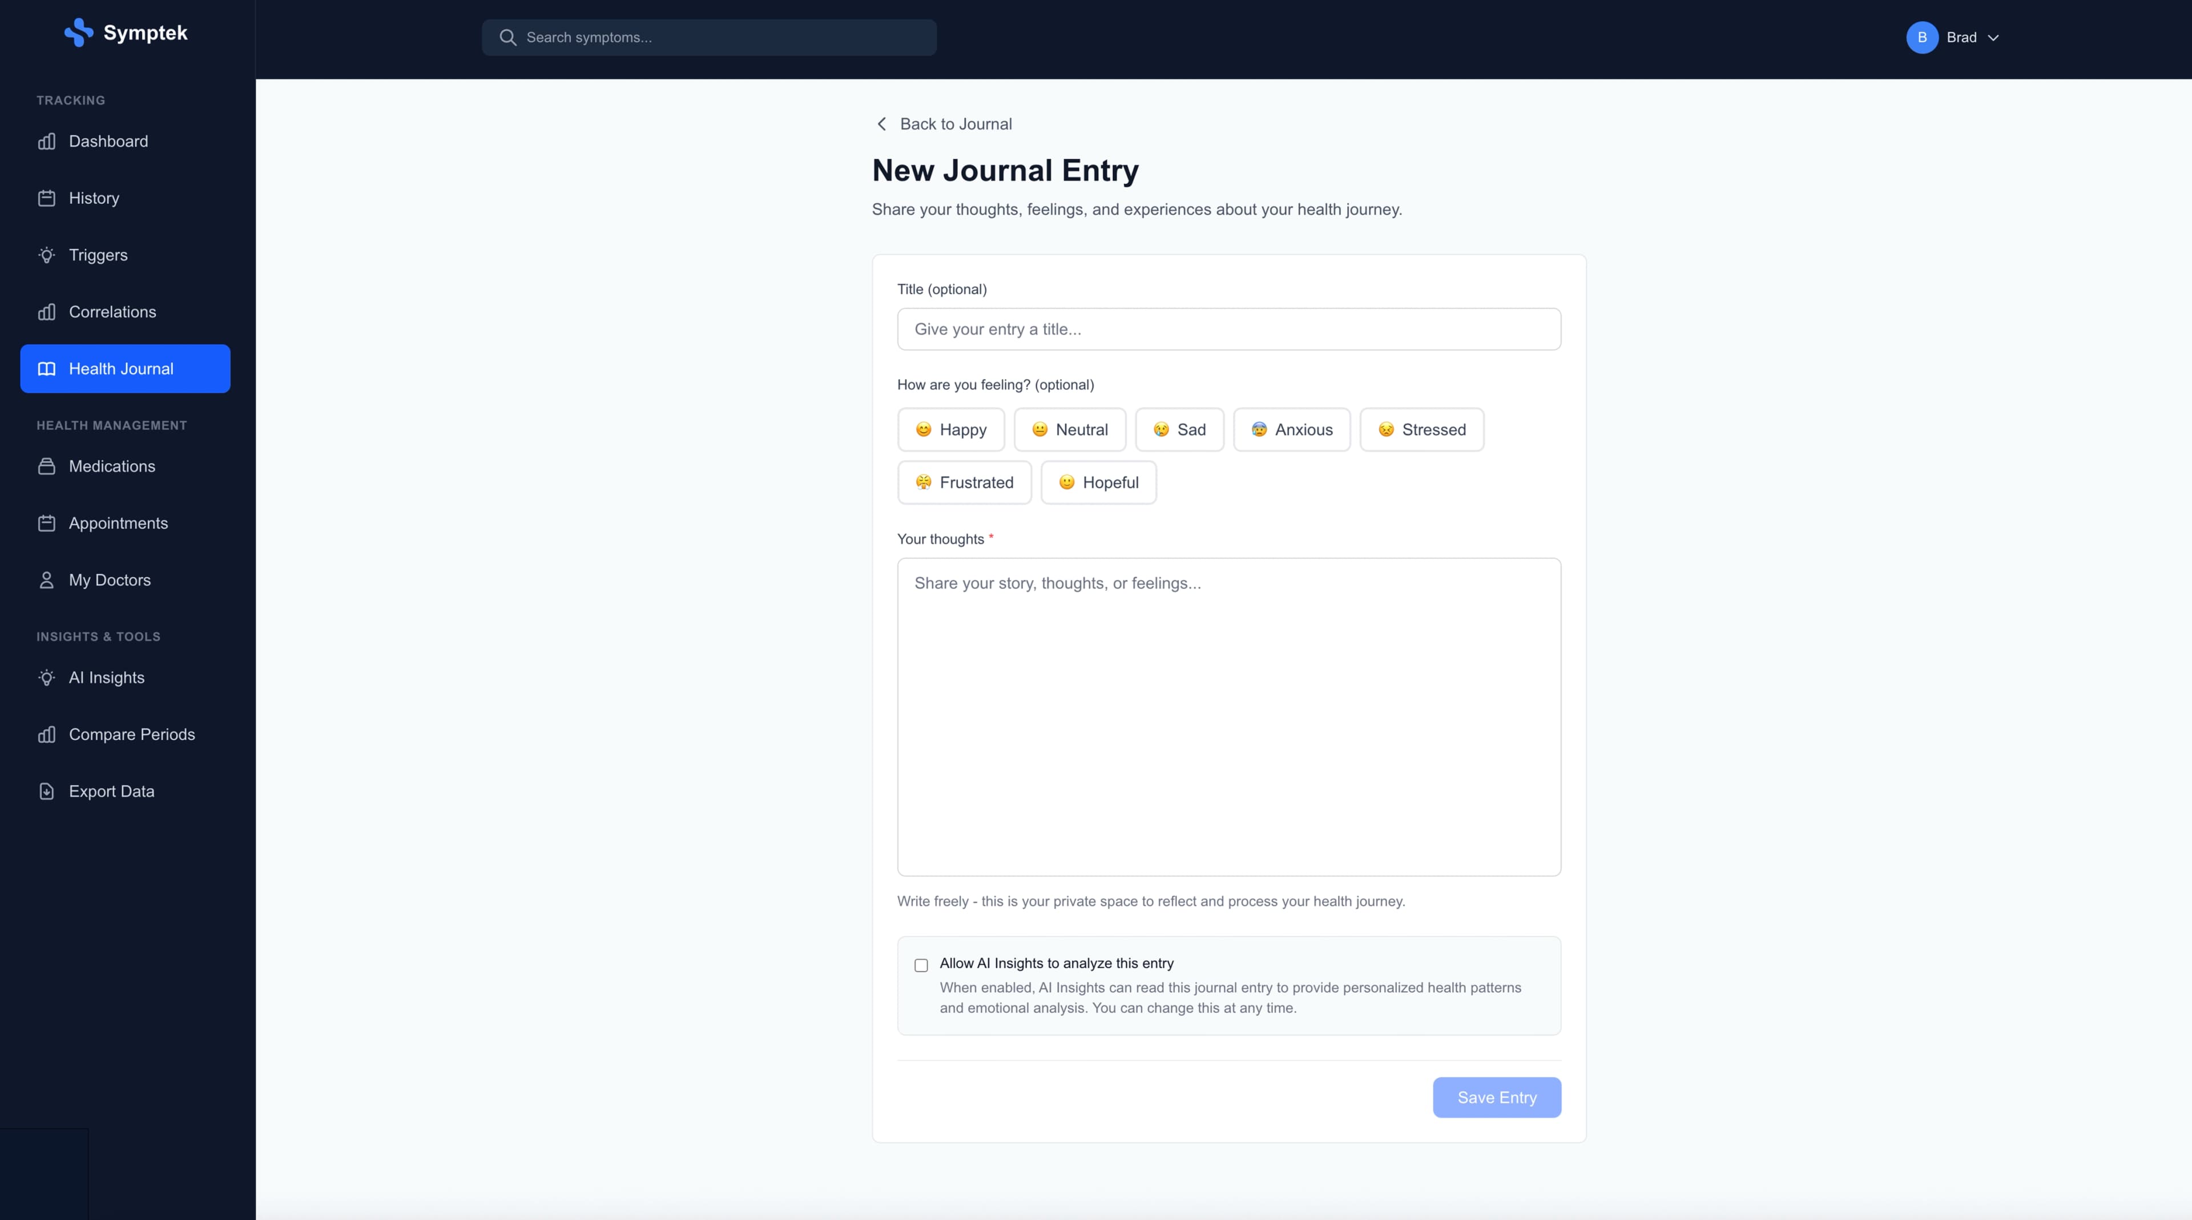
Task: Select the Anxious mood option
Action: point(1291,430)
